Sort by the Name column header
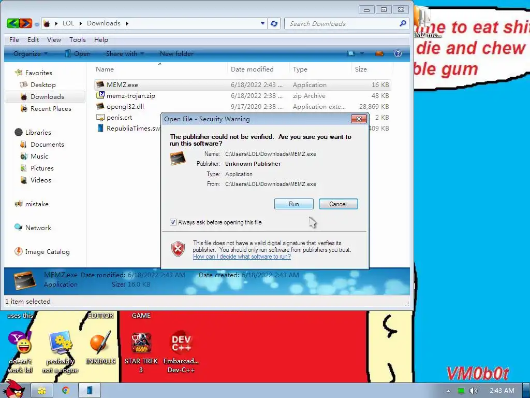The width and height of the screenshot is (530, 398). click(x=160, y=69)
